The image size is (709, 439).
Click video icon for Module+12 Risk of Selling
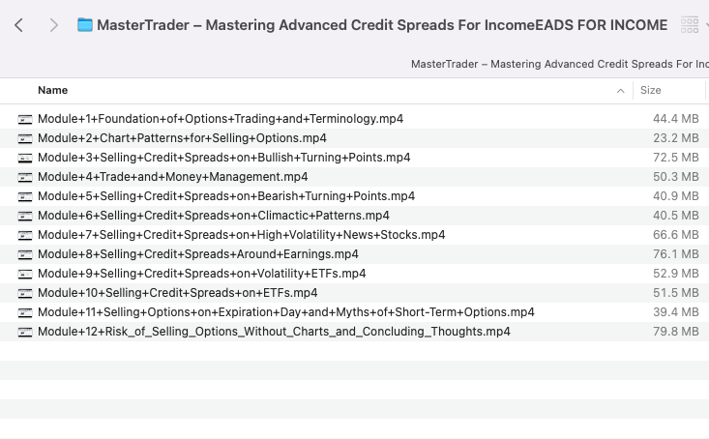(25, 333)
